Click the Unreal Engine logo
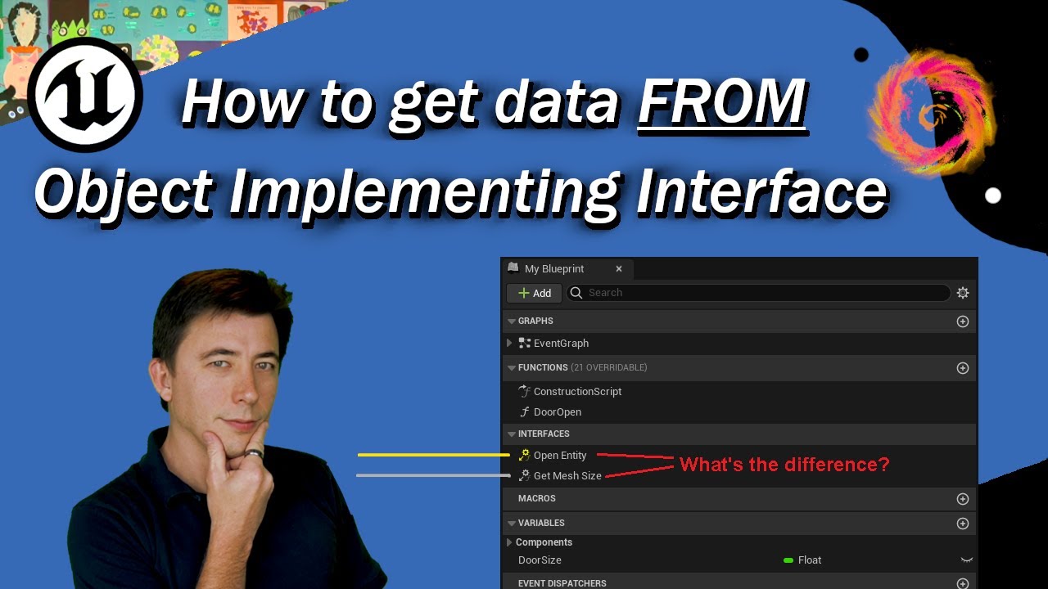 [x=85, y=94]
